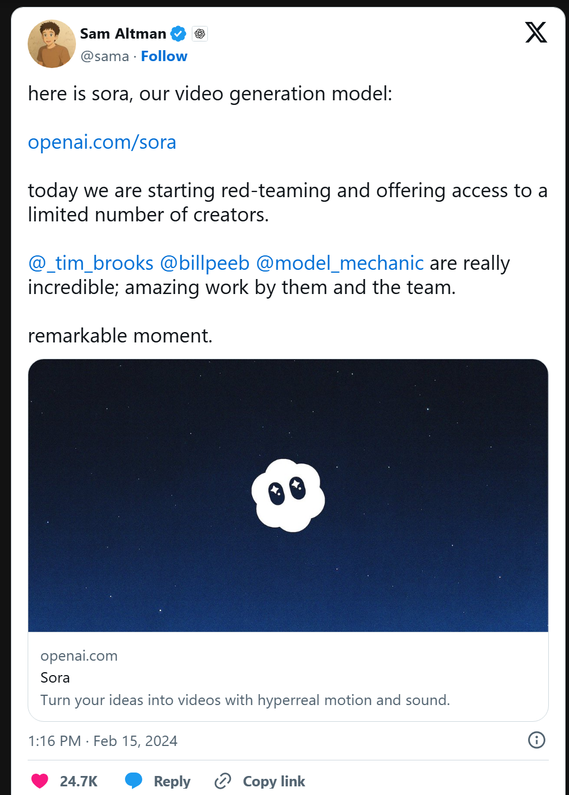The height and width of the screenshot is (795, 569).
Task: Like the tweet with heart icon
Action: (x=40, y=781)
